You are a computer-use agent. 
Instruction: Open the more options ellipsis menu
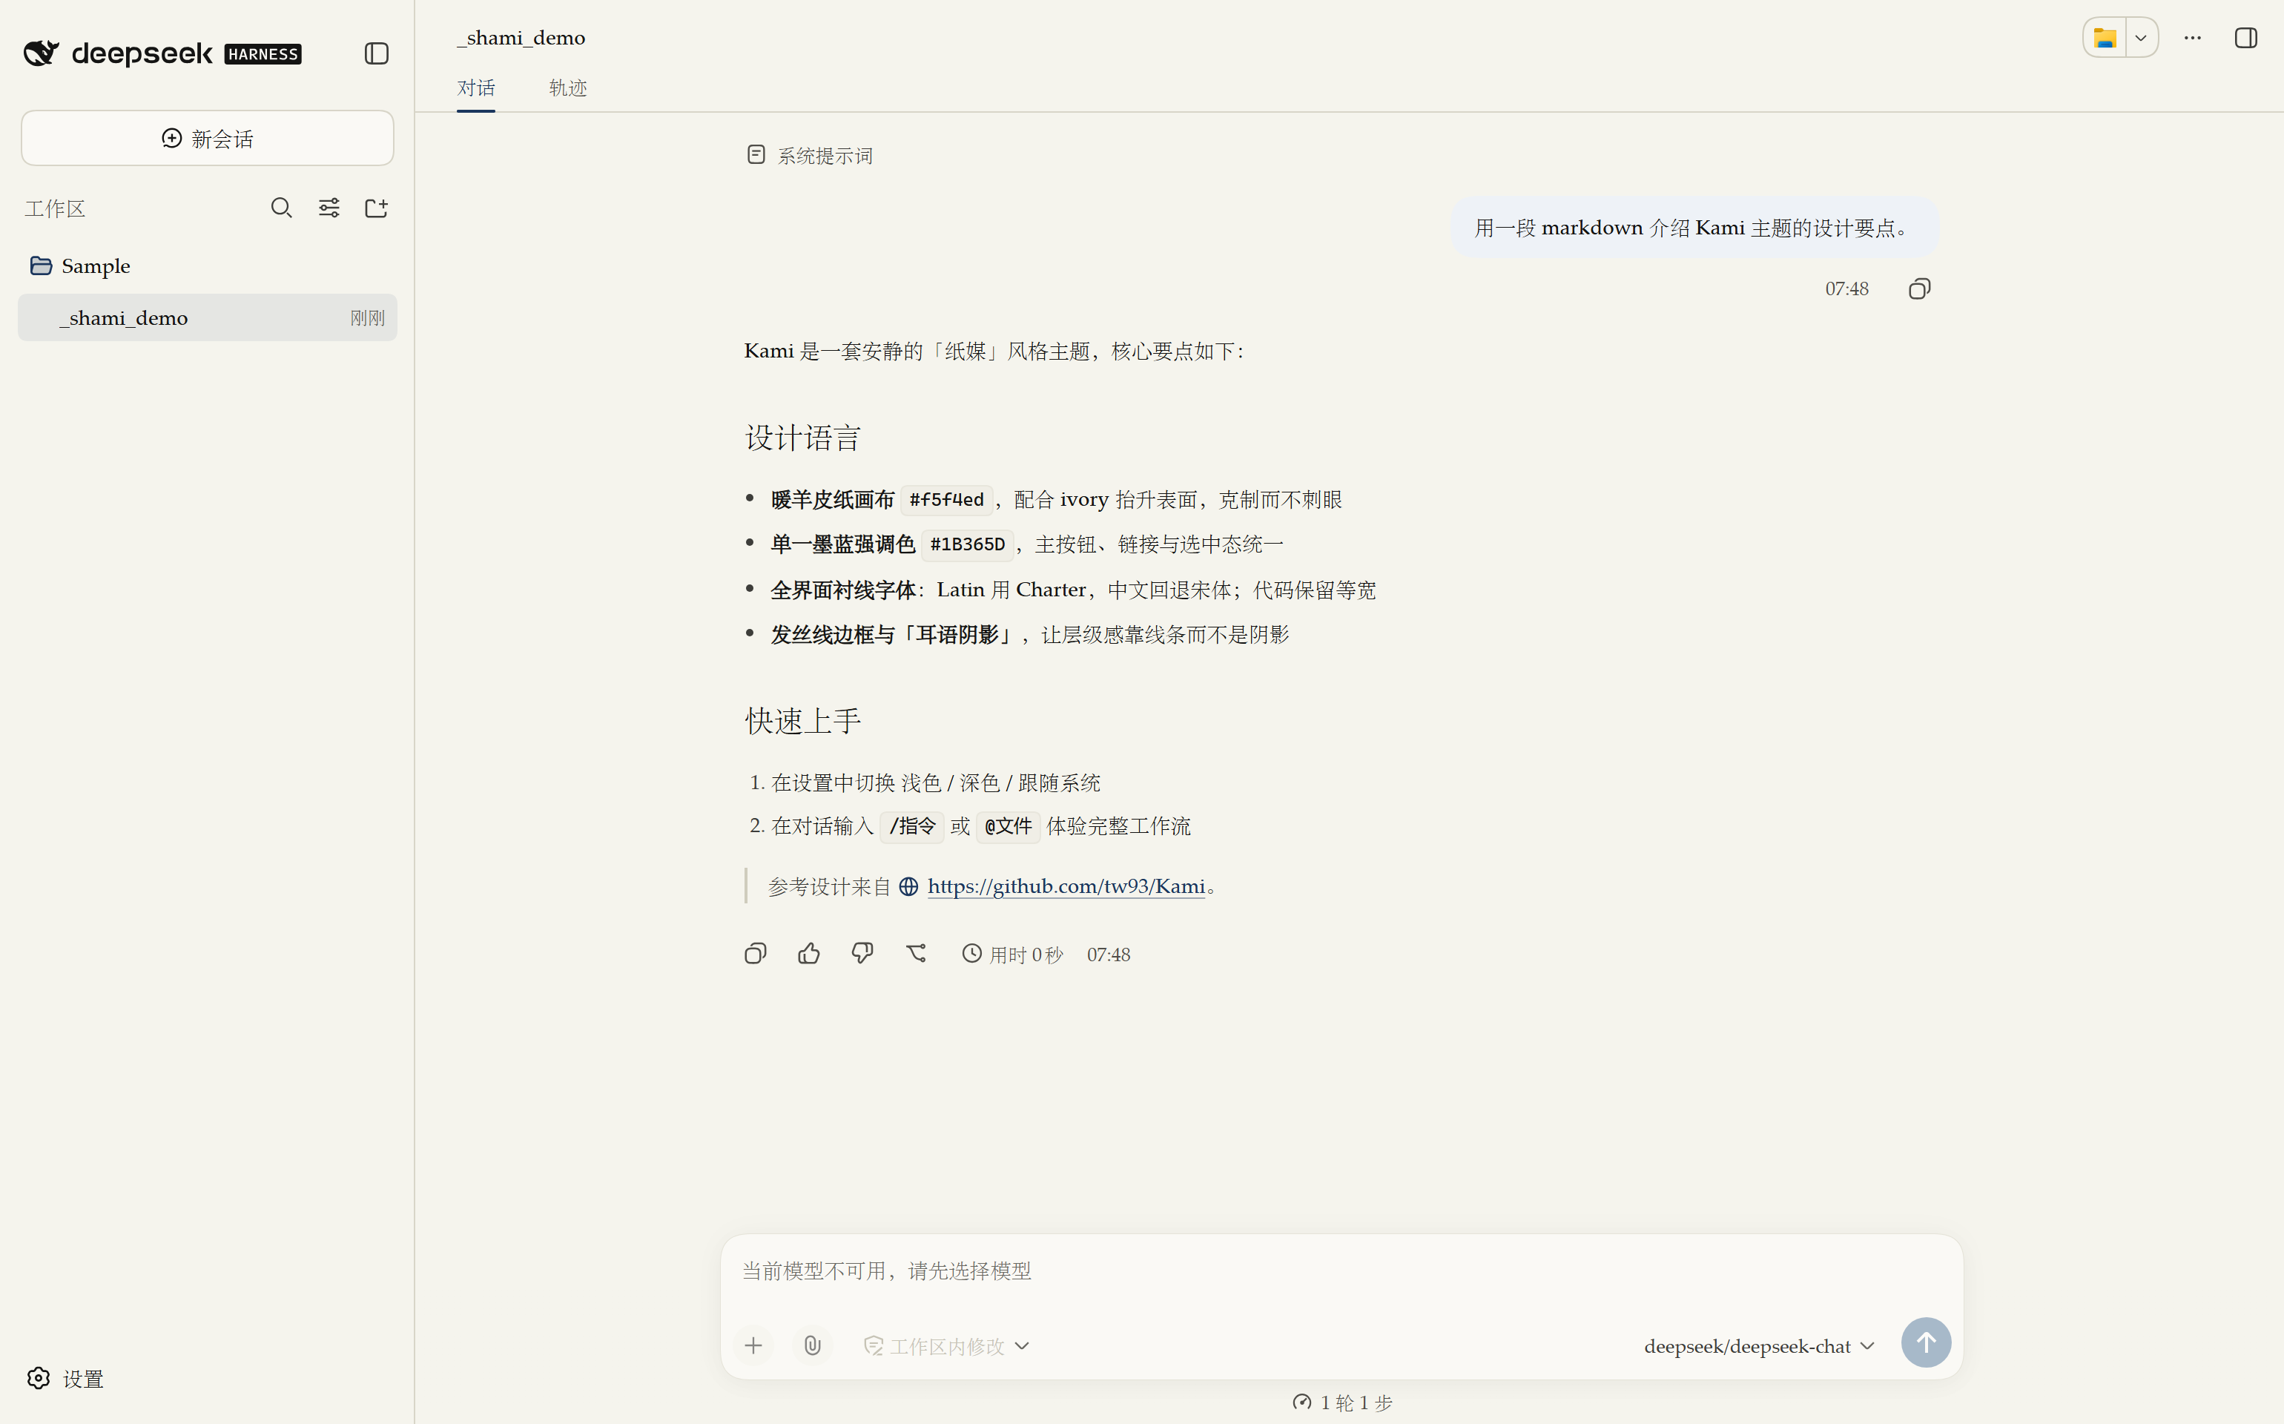click(x=2193, y=38)
